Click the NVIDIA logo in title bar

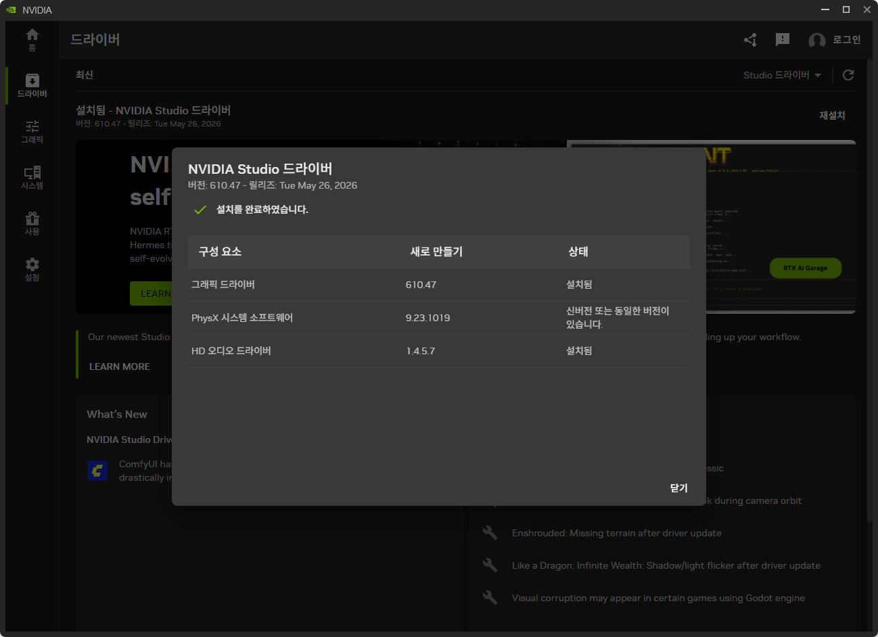(11, 9)
